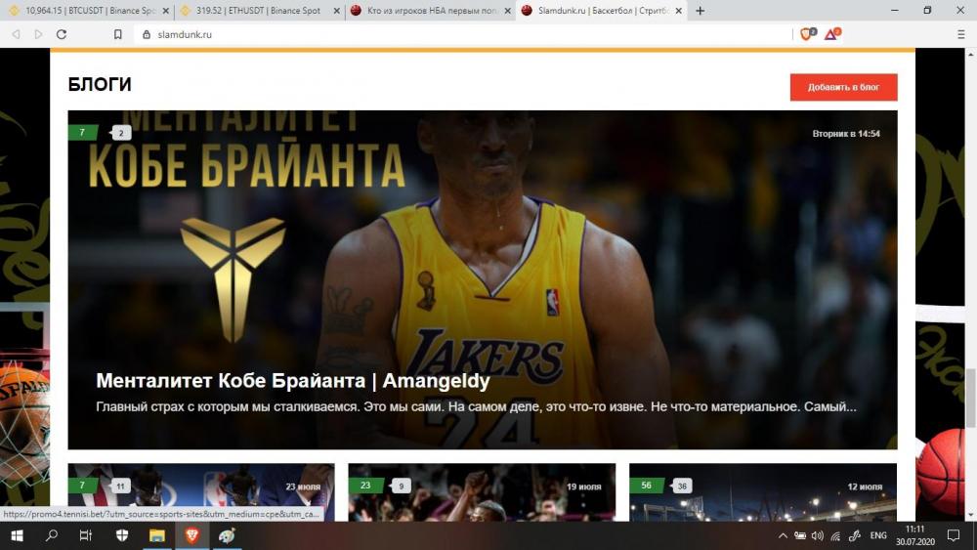Switch to the ETHUSDT Binance Spot tab
The height and width of the screenshot is (550, 977).
tap(257, 11)
